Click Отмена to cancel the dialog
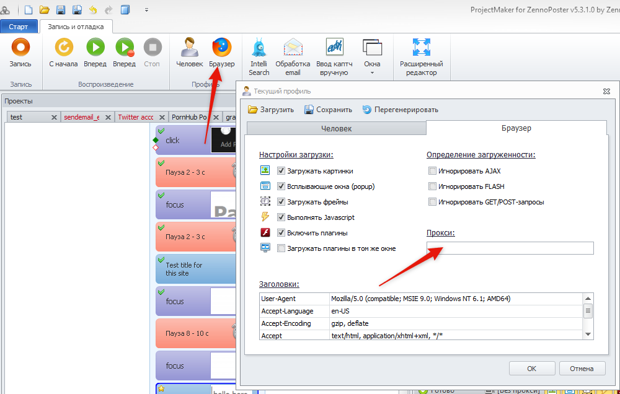The image size is (620, 394). (582, 369)
